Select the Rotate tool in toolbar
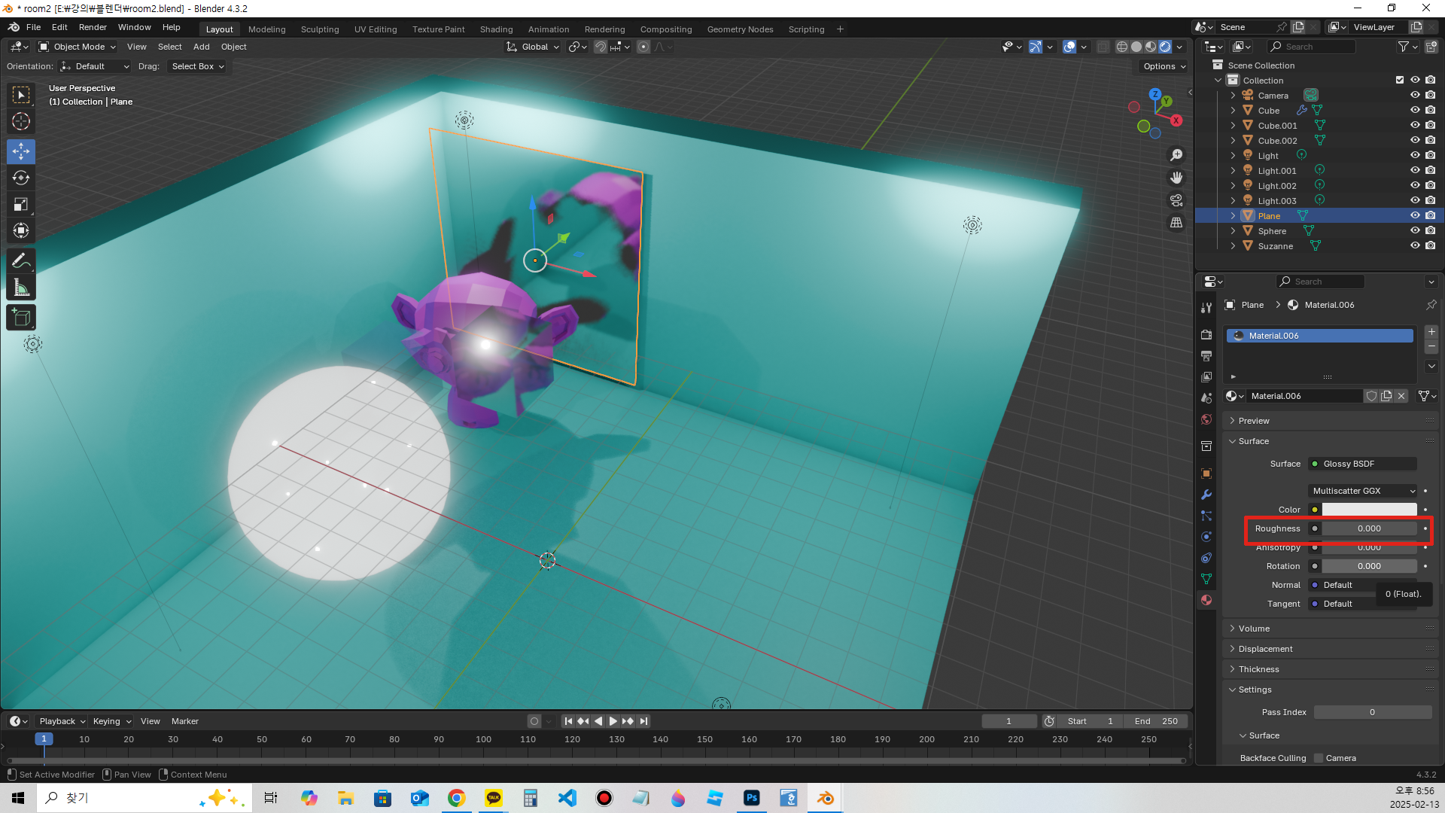This screenshot has width=1445, height=813. pos(21,178)
